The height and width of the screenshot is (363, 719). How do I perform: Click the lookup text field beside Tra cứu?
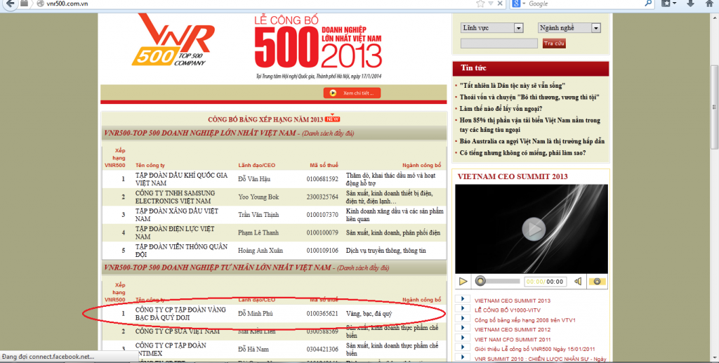(x=499, y=44)
